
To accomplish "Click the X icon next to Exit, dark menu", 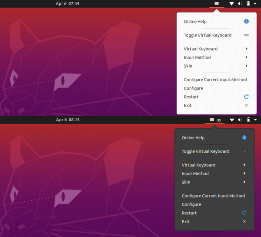I will pos(244,221).
